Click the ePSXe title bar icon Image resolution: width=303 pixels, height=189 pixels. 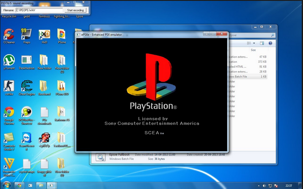pos(78,35)
